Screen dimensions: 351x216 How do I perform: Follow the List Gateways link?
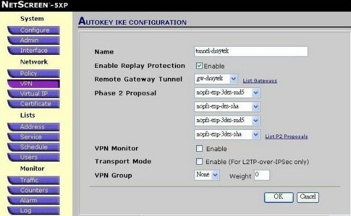pyautogui.click(x=260, y=80)
